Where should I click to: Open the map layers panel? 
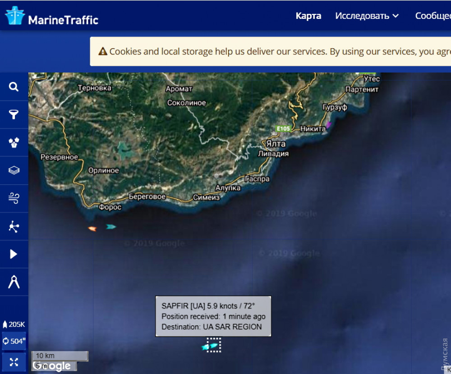[x=14, y=170]
